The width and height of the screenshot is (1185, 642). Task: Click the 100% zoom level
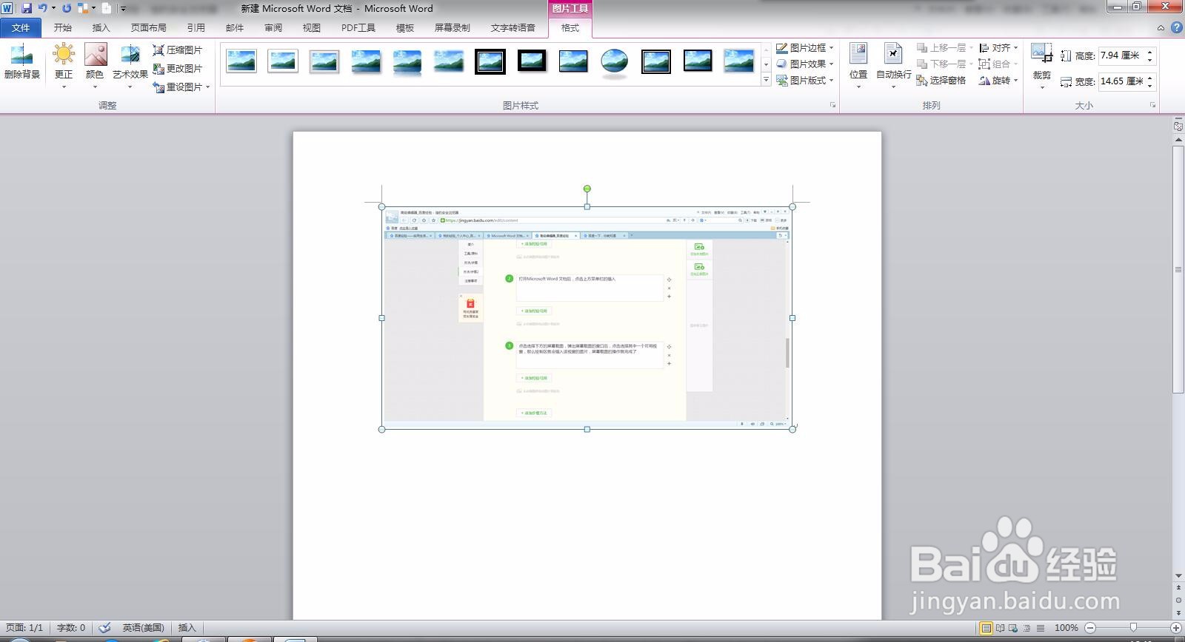1066,628
